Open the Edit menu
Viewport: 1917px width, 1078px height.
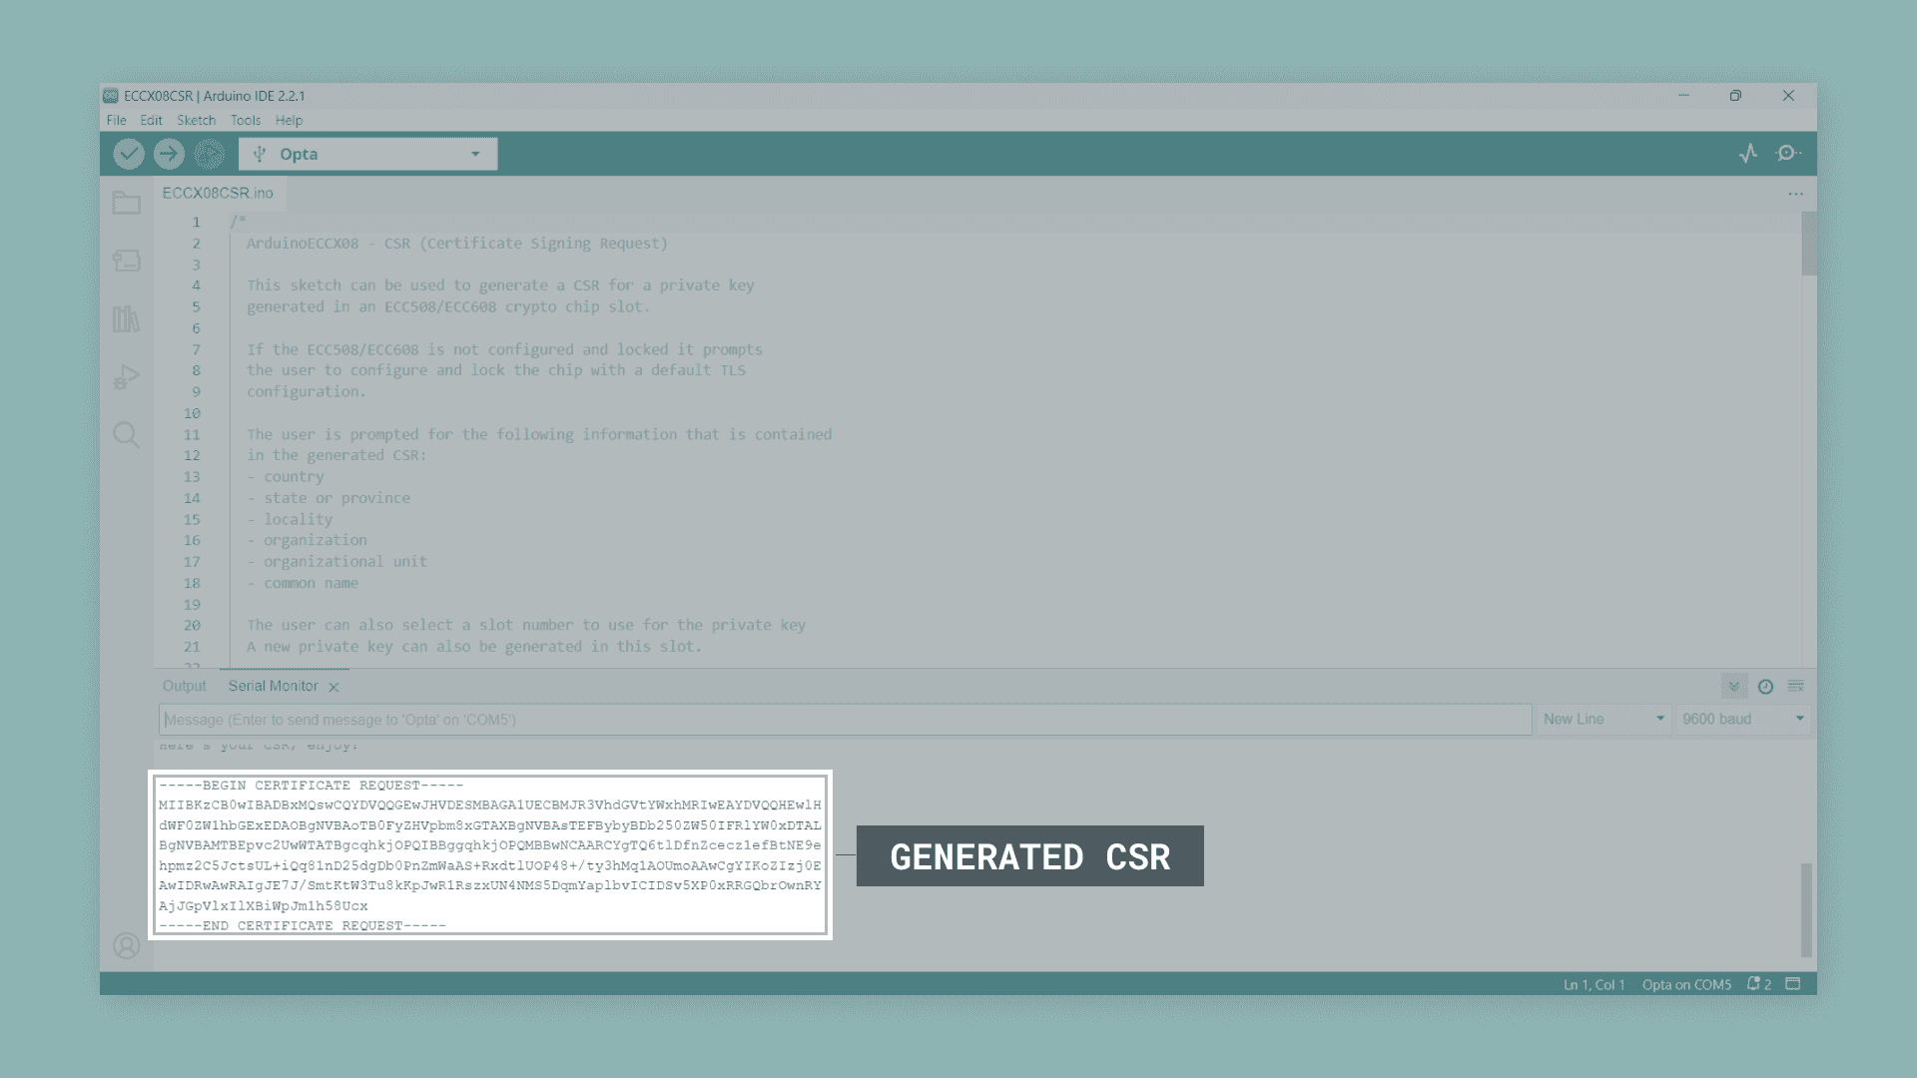(x=151, y=120)
